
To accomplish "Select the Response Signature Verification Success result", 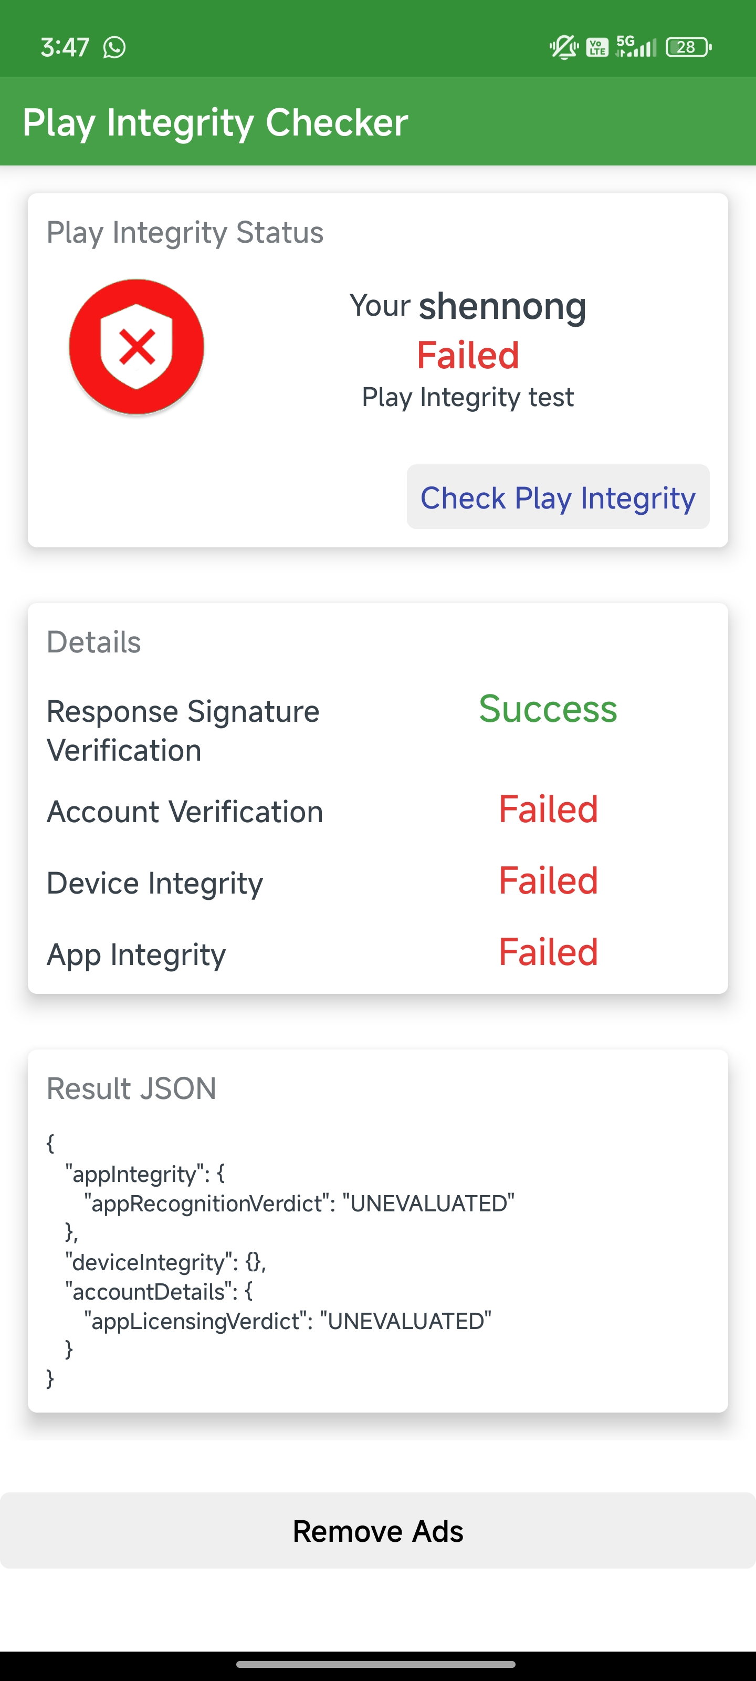I will pyautogui.click(x=548, y=709).
